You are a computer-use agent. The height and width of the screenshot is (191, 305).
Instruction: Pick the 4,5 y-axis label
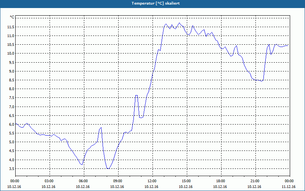click(x=11, y=151)
